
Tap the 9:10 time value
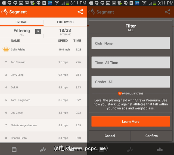pyautogui.click(x=78, y=138)
